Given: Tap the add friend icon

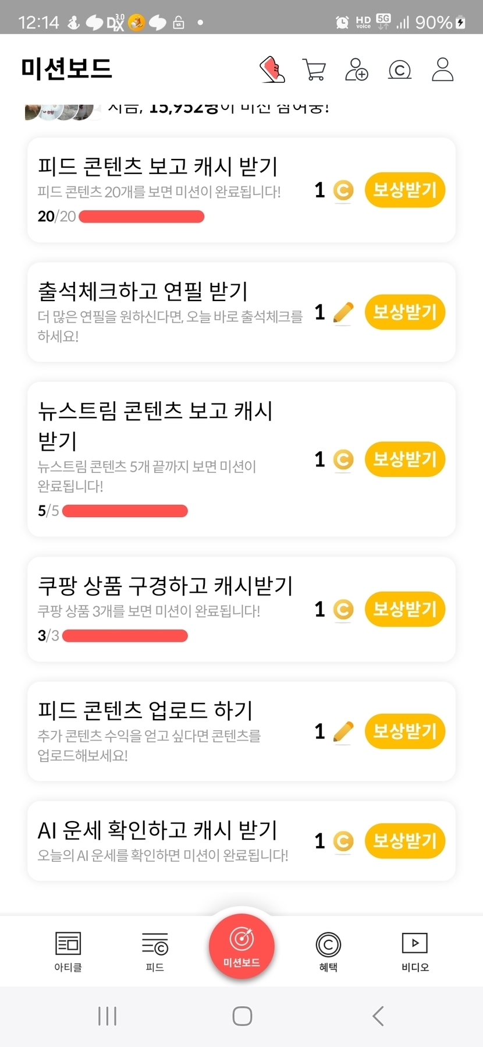Looking at the screenshot, I should coord(356,69).
